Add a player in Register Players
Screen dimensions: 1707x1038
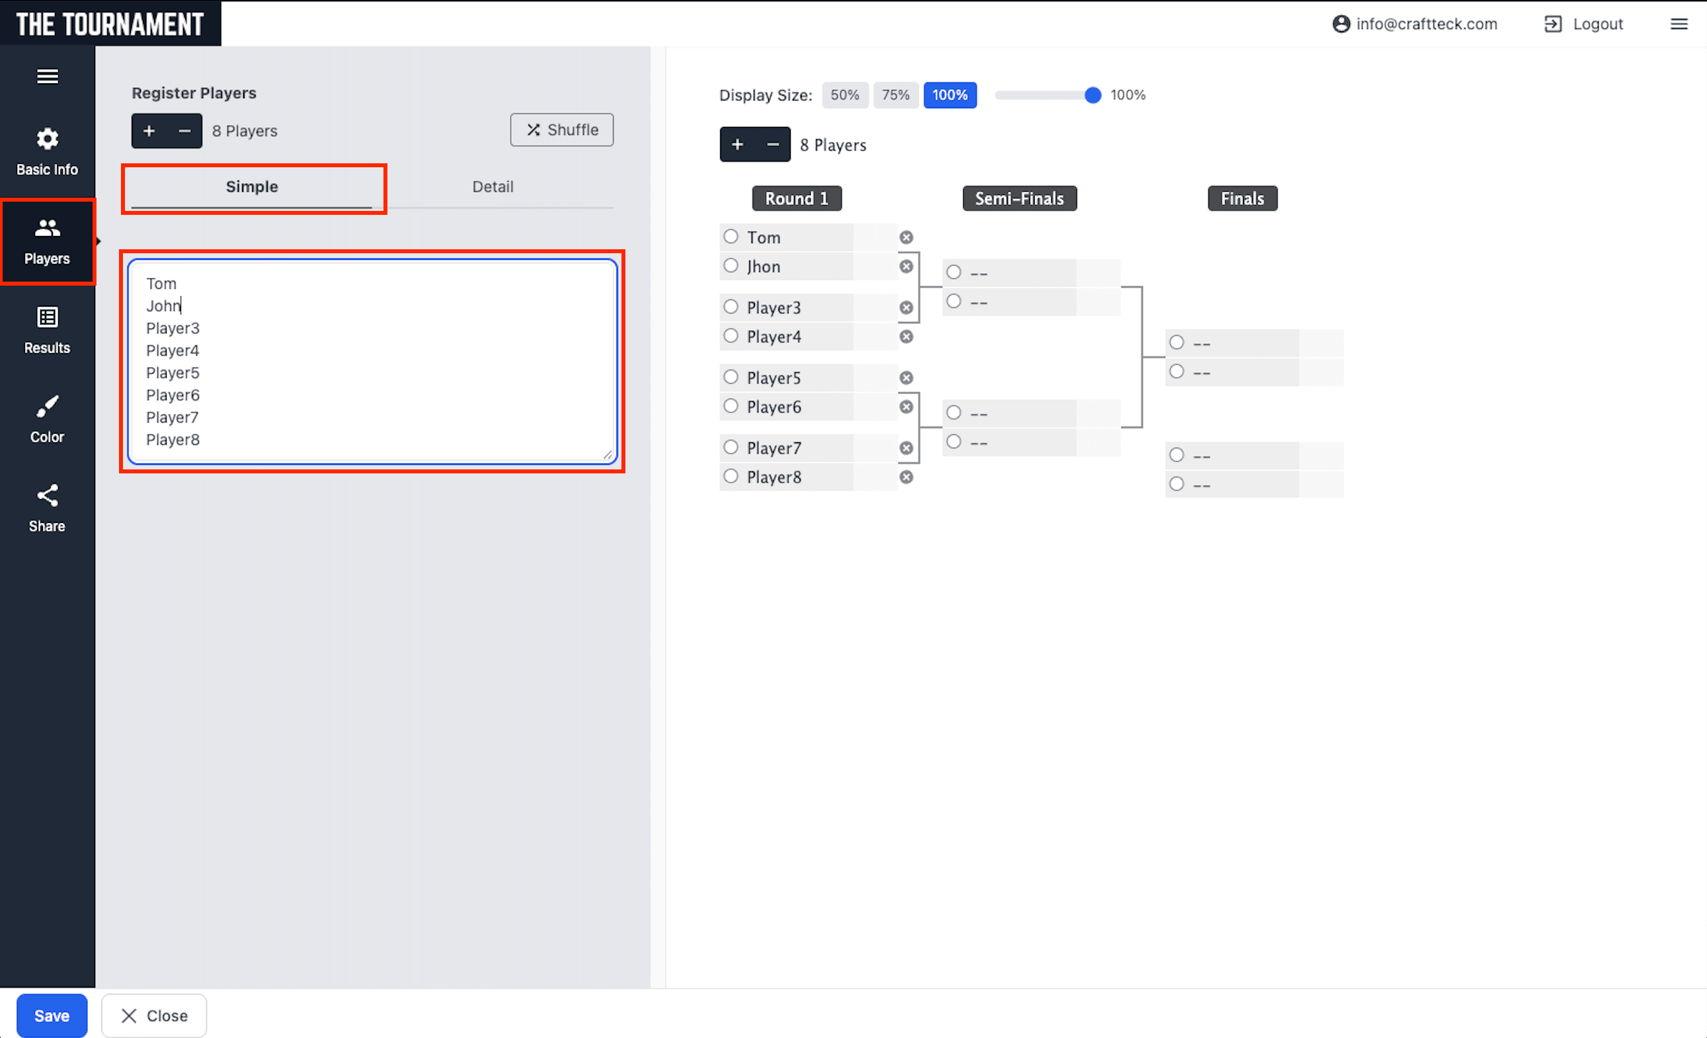tap(149, 131)
